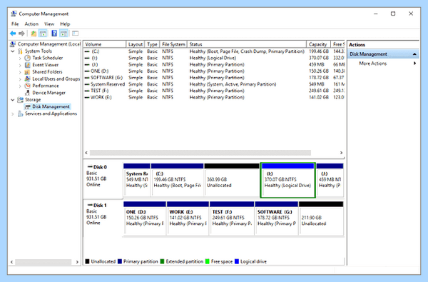Select the (C:) 199.46 GB partition block
This screenshot has height=282, width=428.
177,180
